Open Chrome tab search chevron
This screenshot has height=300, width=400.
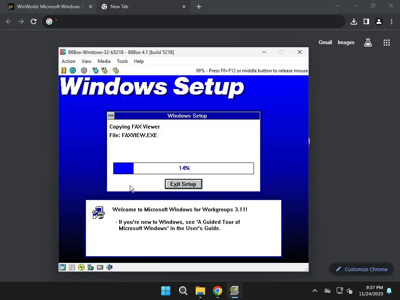(x=337, y=5)
